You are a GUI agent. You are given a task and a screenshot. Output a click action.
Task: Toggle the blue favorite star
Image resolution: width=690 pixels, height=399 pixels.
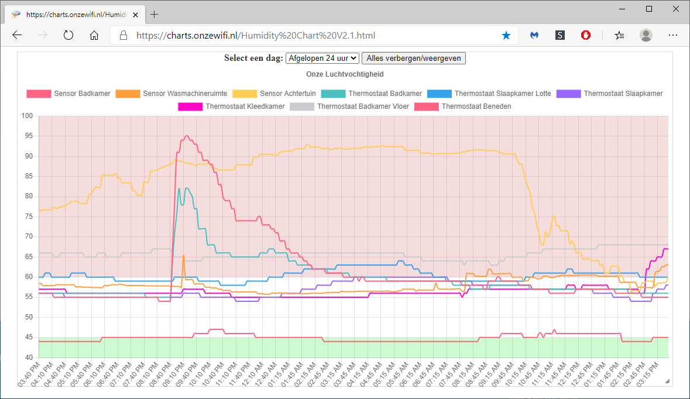click(506, 36)
